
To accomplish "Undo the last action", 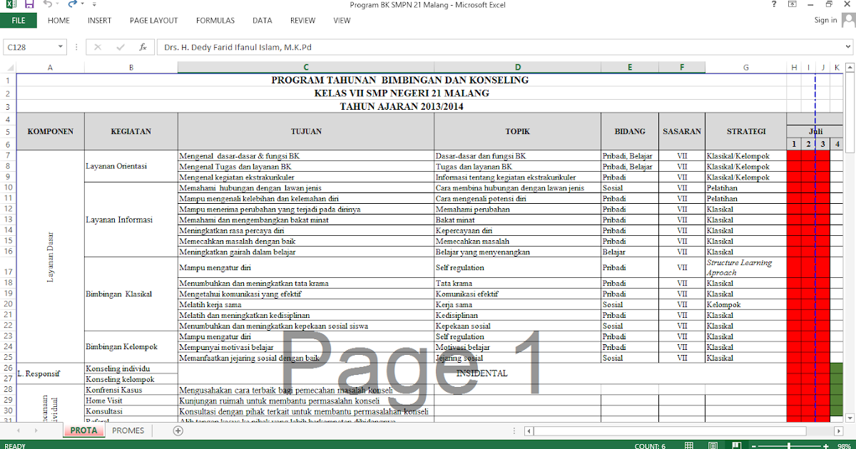I will pos(48,5).
